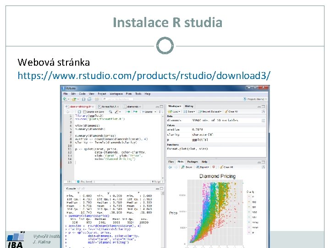Select the clarity value row
The height and width of the screenshot is (248, 330).
(216, 135)
